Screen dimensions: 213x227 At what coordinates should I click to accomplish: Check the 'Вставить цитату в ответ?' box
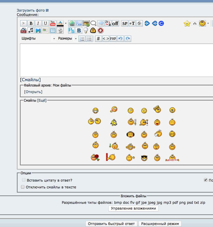24,180
